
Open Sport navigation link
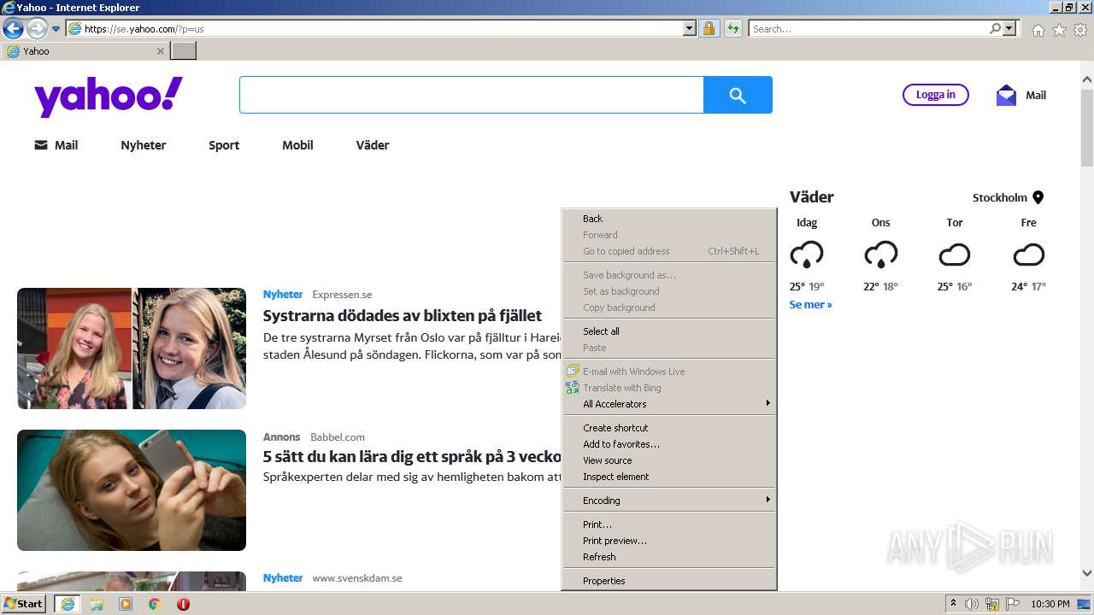[x=224, y=145]
